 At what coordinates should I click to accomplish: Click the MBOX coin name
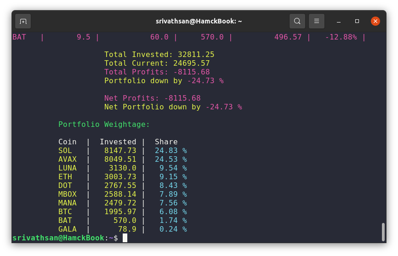pos(67,194)
